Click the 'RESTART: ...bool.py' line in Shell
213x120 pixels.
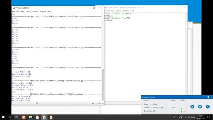57,16
